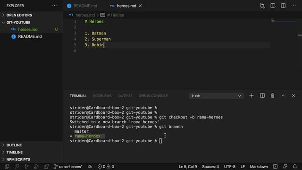302x170 pixels.
Task: Click the # Héroes breadcrumb symbol
Action: click(115, 15)
